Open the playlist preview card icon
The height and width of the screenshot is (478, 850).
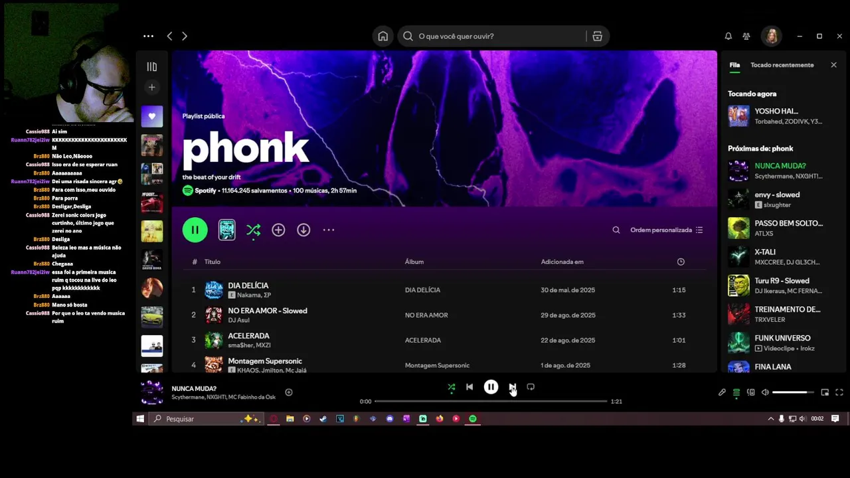(x=227, y=230)
